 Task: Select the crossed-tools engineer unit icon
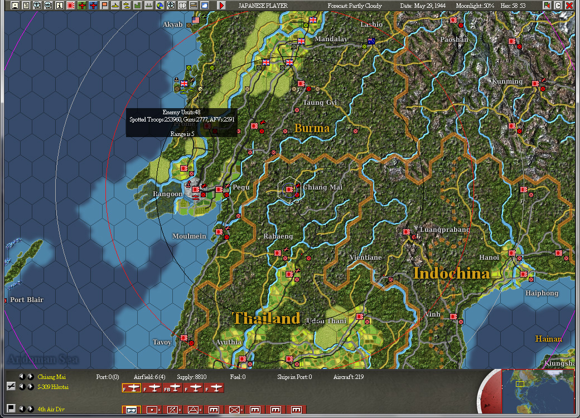(x=173, y=410)
